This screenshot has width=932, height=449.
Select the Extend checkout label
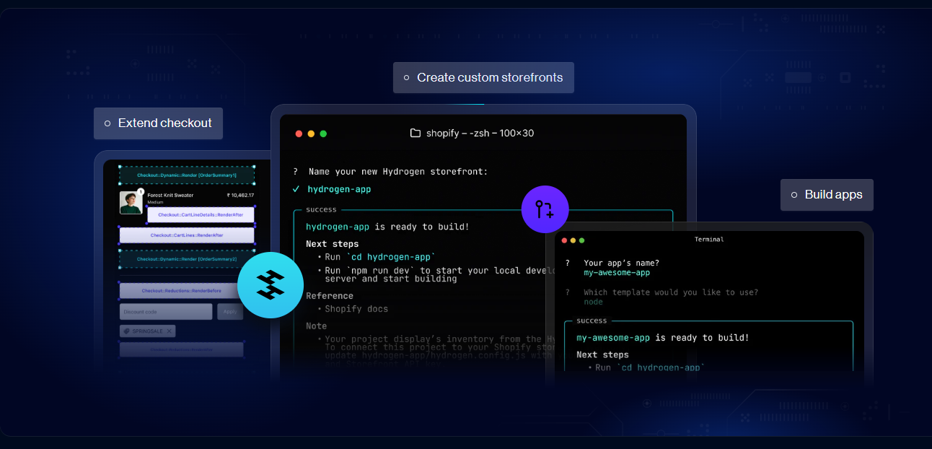(158, 123)
